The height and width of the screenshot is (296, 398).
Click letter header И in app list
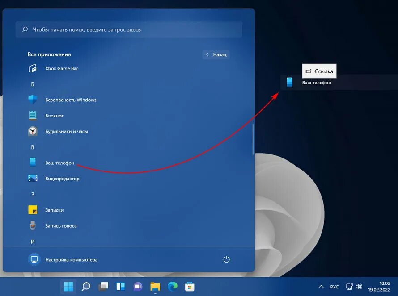(33, 242)
